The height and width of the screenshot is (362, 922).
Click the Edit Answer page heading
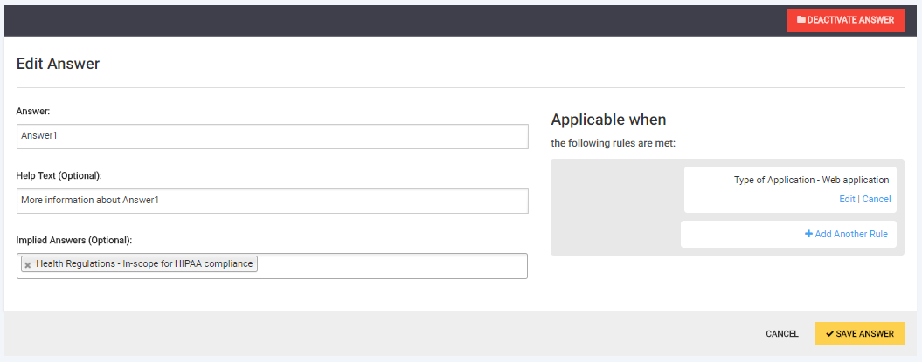point(58,64)
